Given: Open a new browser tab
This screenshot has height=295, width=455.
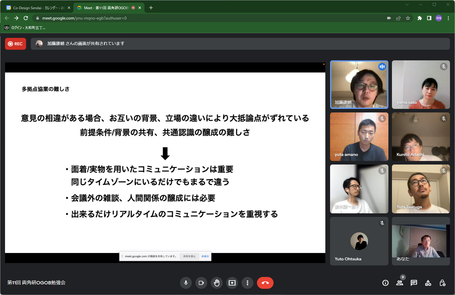Looking at the screenshot, I should click(151, 8).
